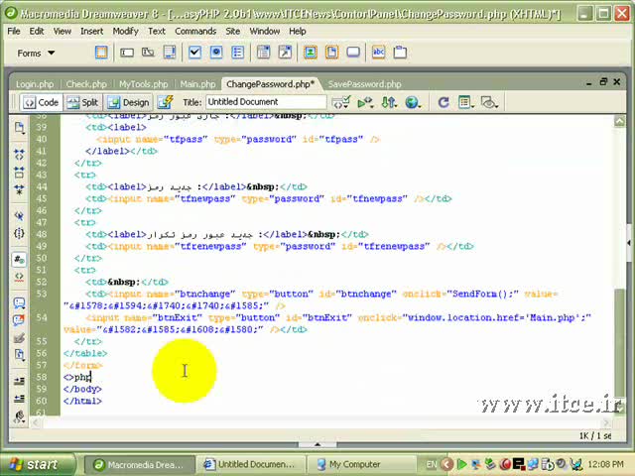Insert a File Field form element
Image resolution: width=635 pixels, height=476 pixels.
pyautogui.click(x=331, y=53)
